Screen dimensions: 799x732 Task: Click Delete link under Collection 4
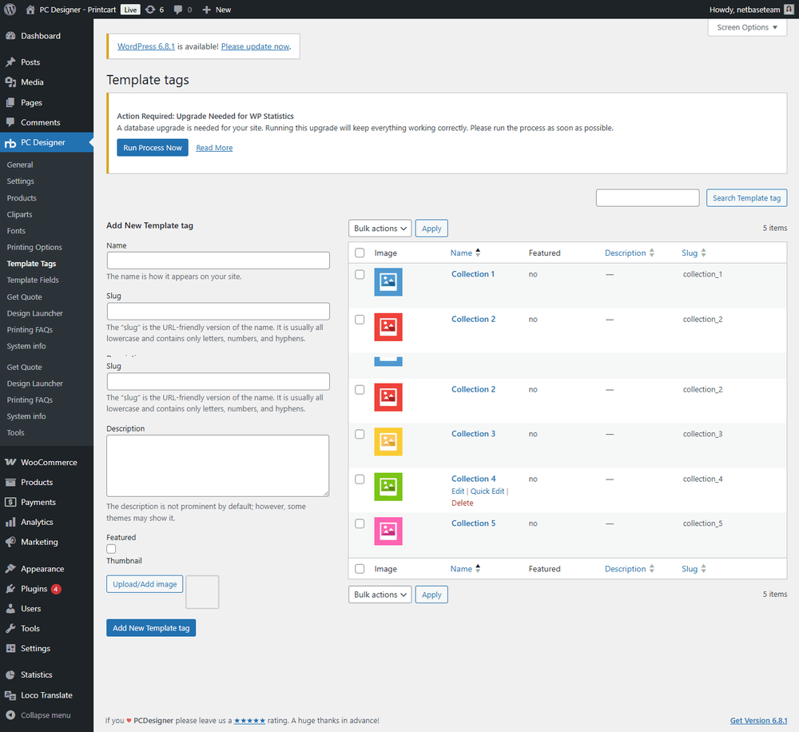coord(462,503)
